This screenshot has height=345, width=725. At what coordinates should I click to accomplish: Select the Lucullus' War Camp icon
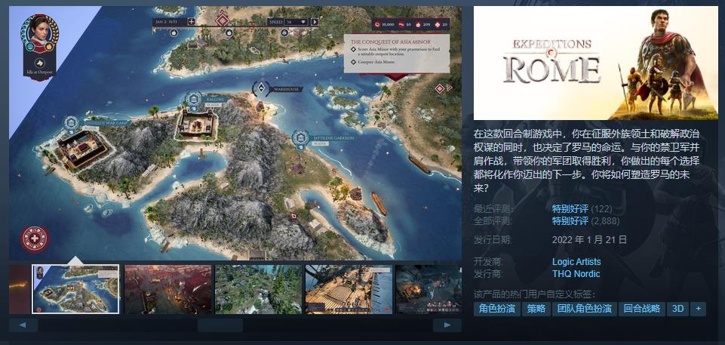[71, 123]
